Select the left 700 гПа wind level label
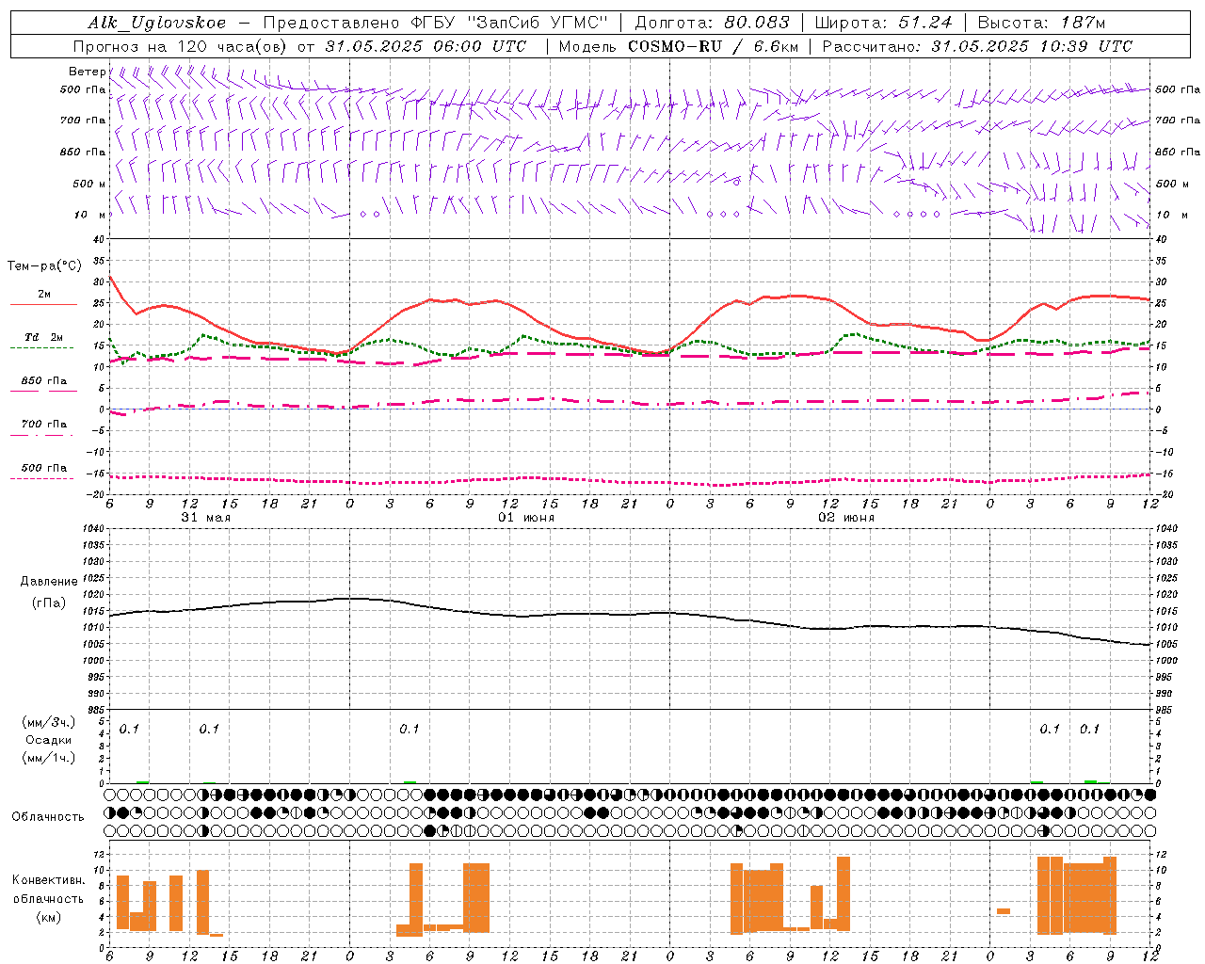This screenshot has width=1205, height=964. pos(83,120)
